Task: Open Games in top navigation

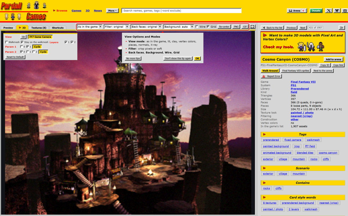Action: coord(76,11)
